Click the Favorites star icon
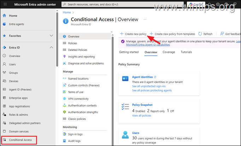The width and height of the screenshot is (241, 146). 4,36
